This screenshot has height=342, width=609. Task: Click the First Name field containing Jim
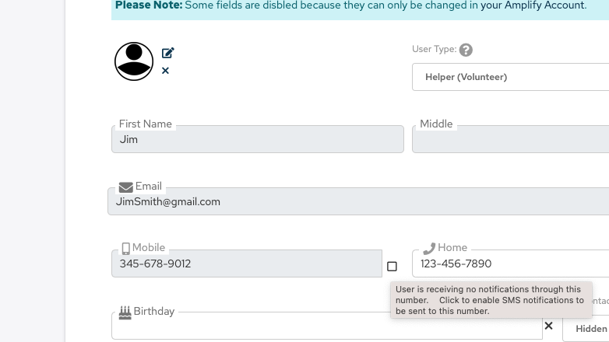point(257,140)
